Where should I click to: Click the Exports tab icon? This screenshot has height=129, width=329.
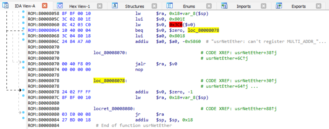pyautogui.click(x=279, y=6)
